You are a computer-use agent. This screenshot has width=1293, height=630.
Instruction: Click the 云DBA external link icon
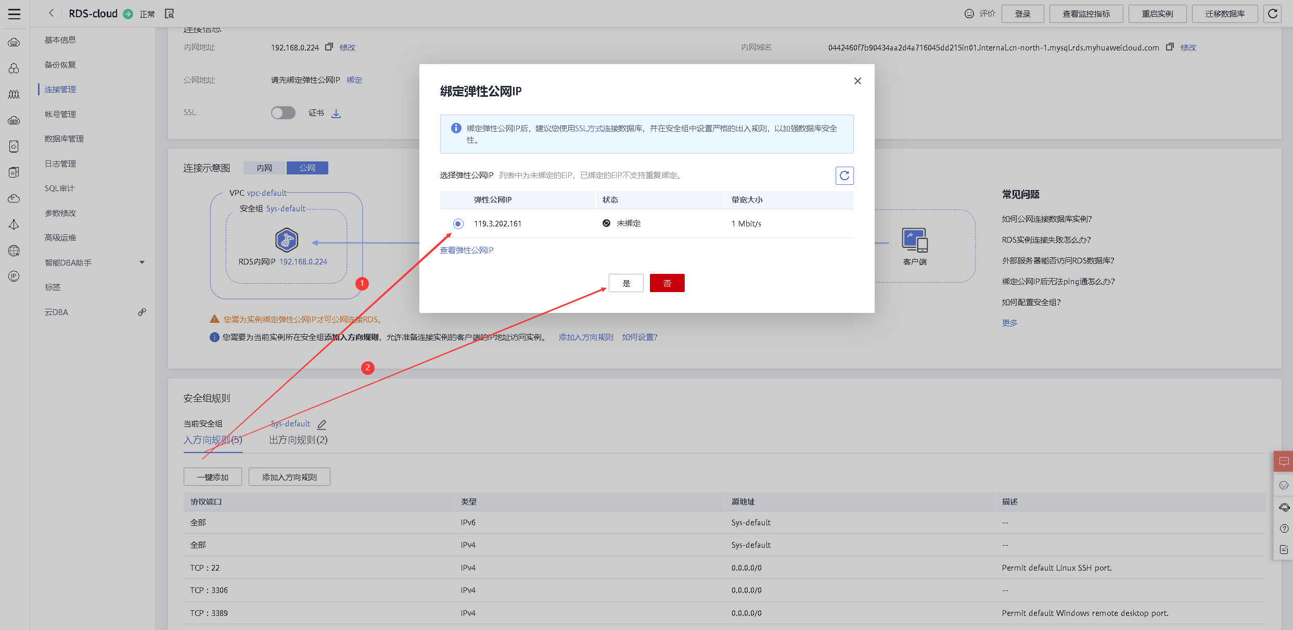click(x=142, y=312)
